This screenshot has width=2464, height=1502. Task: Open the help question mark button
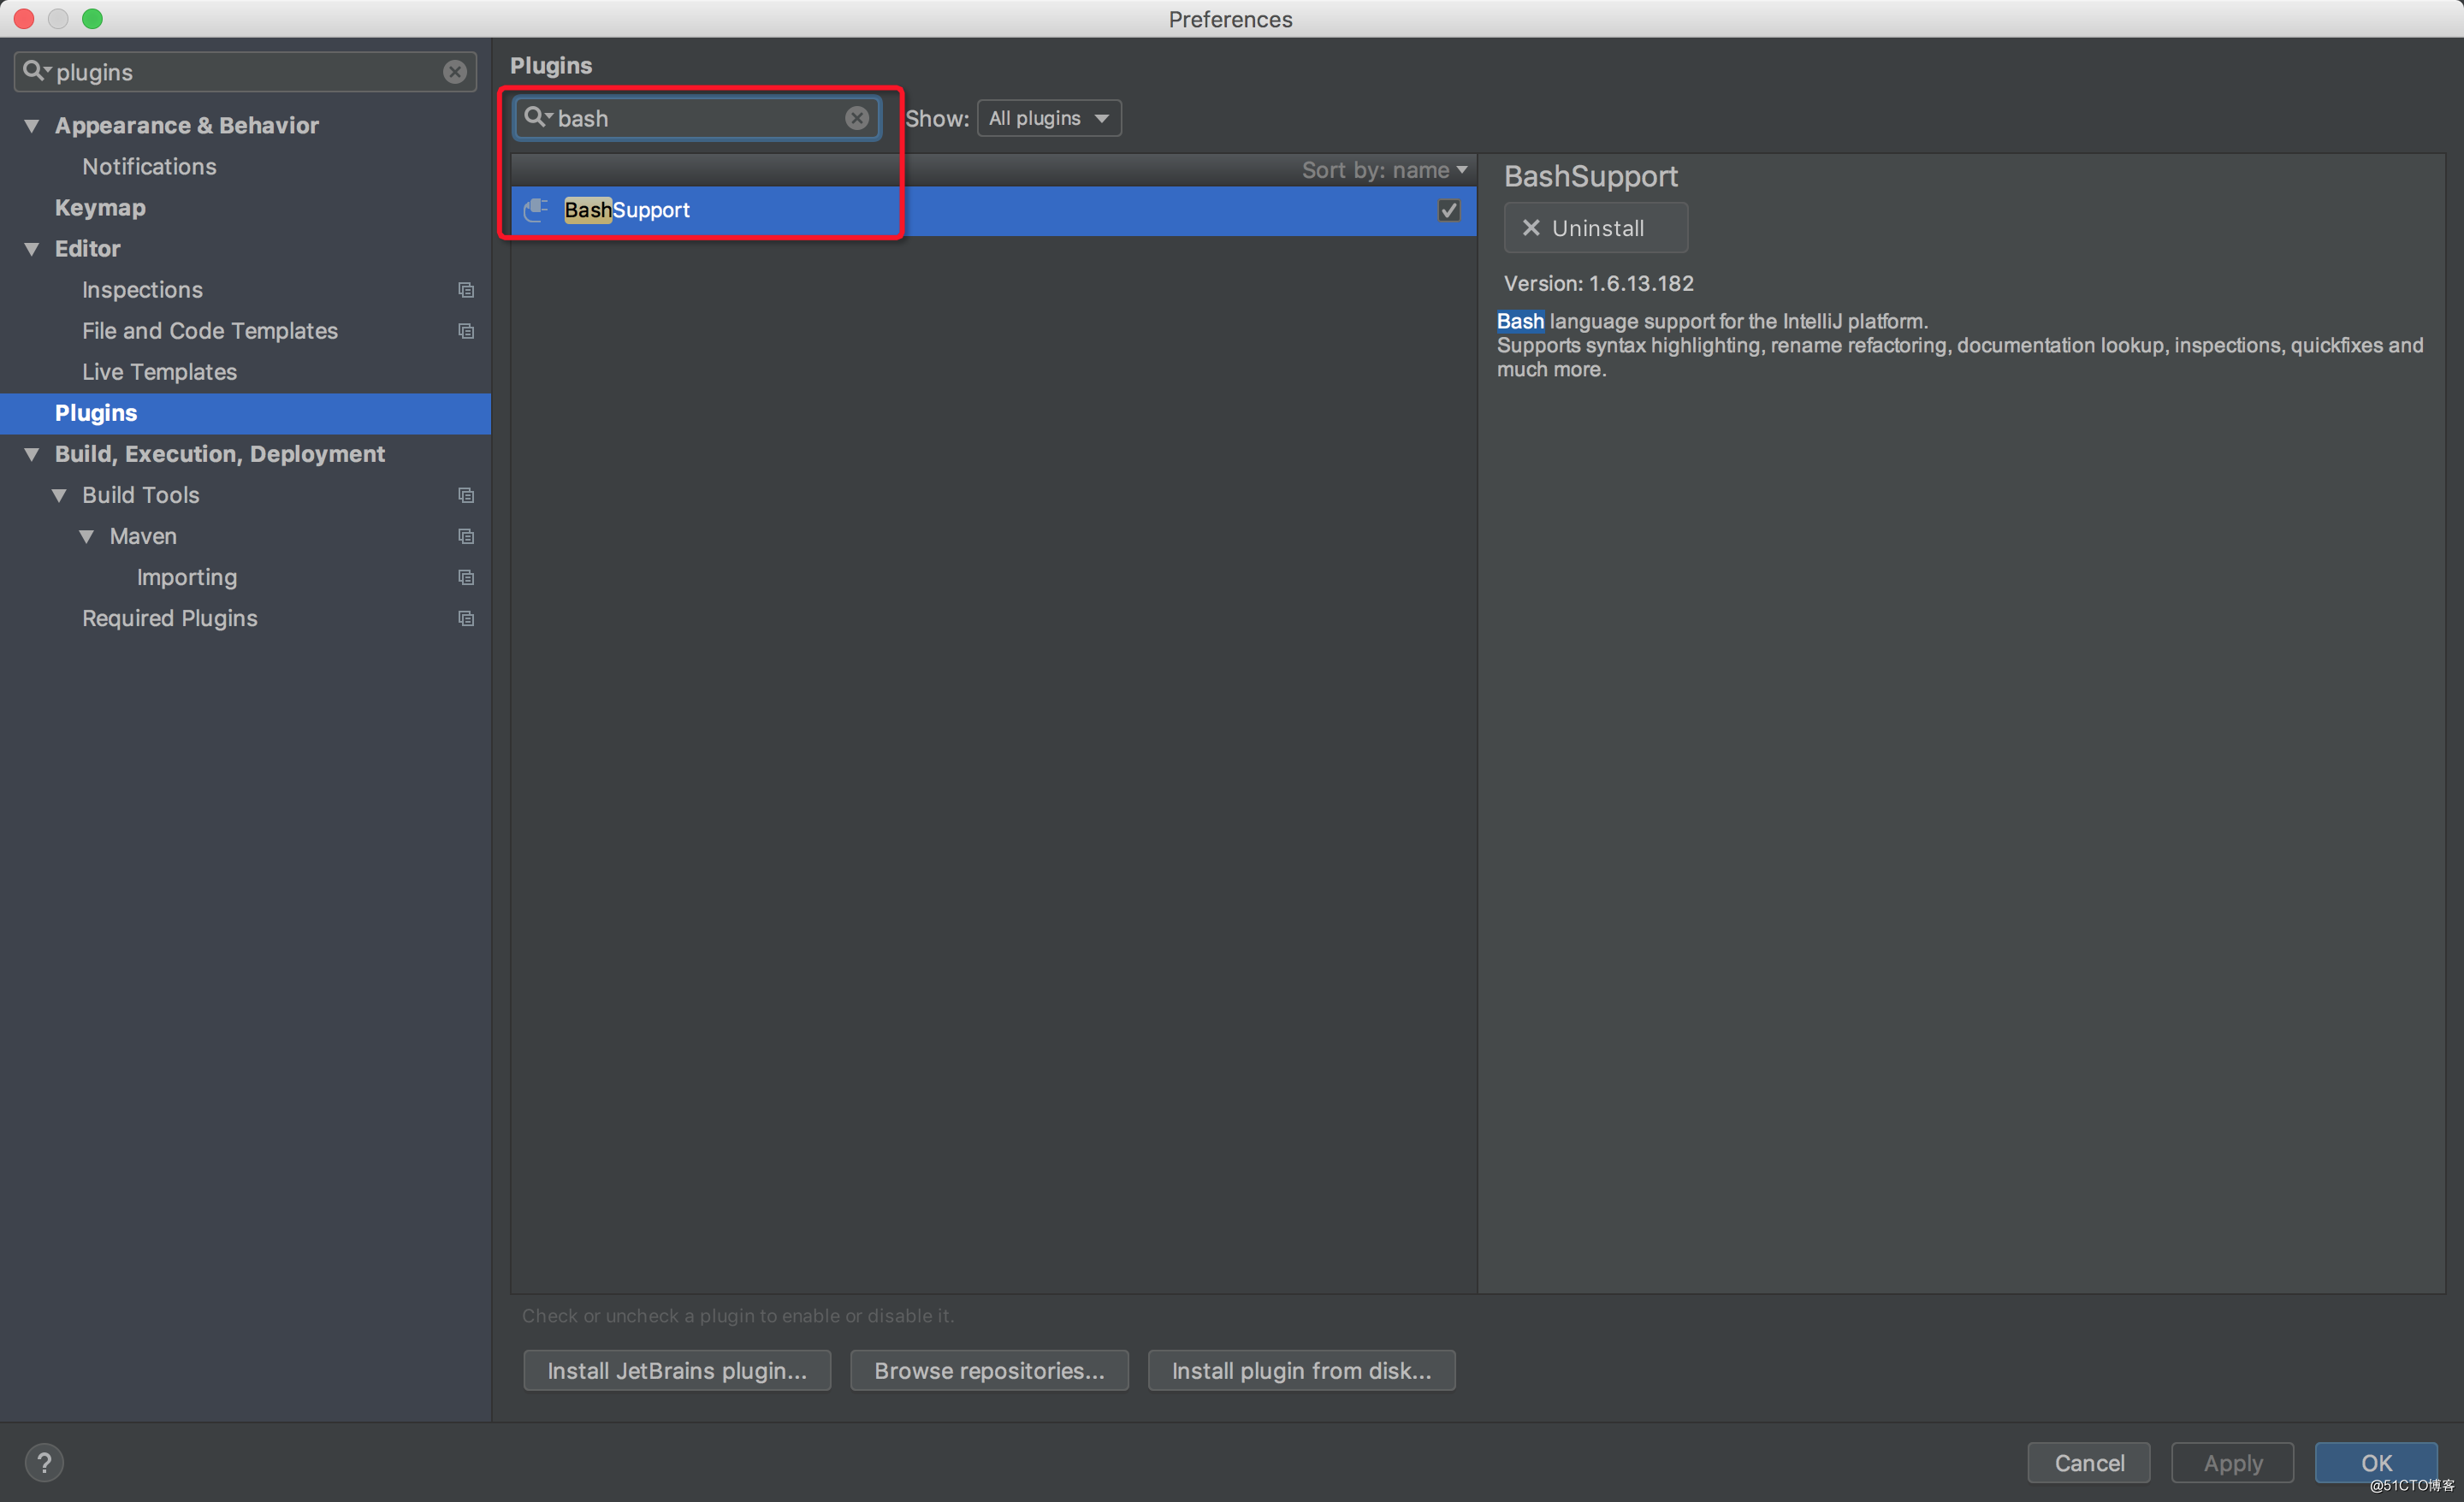(x=44, y=1462)
